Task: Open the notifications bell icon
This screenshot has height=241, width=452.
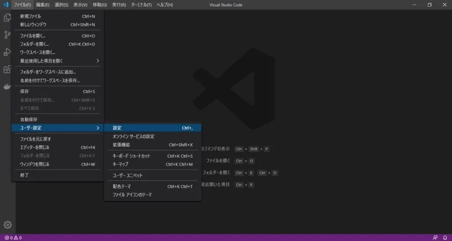Action: pos(445,238)
